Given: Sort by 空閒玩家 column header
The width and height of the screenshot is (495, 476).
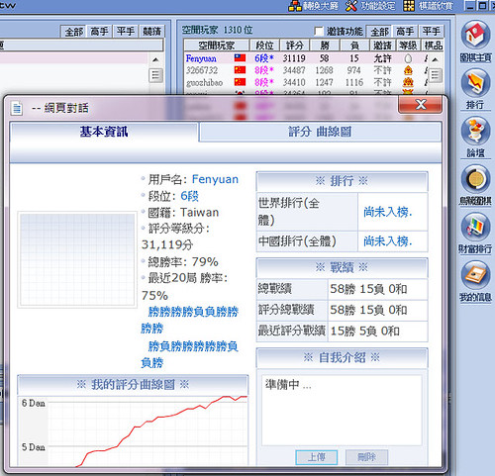Looking at the screenshot, I should click(x=217, y=46).
